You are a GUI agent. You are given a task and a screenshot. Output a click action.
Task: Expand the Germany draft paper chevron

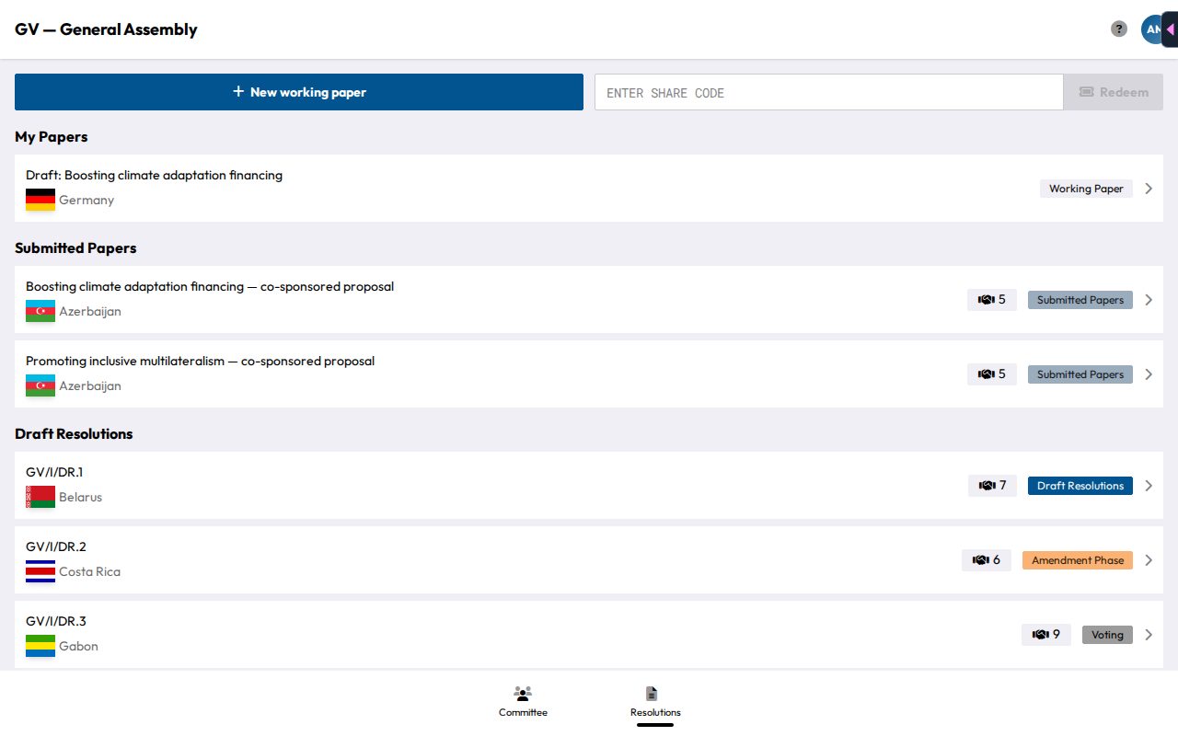click(x=1149, y=189)
